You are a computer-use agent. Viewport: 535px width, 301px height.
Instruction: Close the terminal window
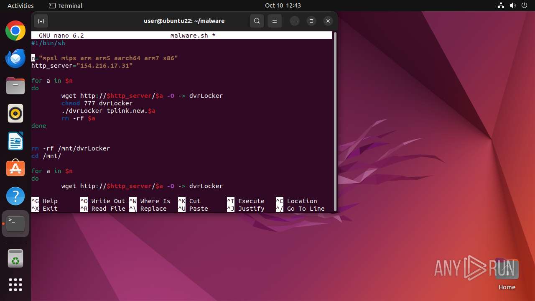click(328, 21)
